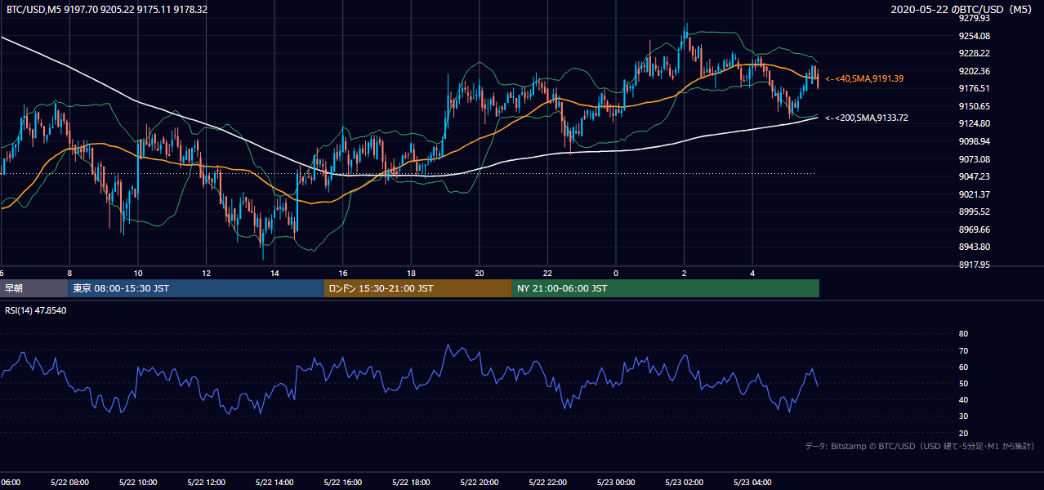Image resolution: width=1044 pixels, height=490 pixels.
Task: Click hour tick 10 under the price chart
Action: tap(138, 274)
